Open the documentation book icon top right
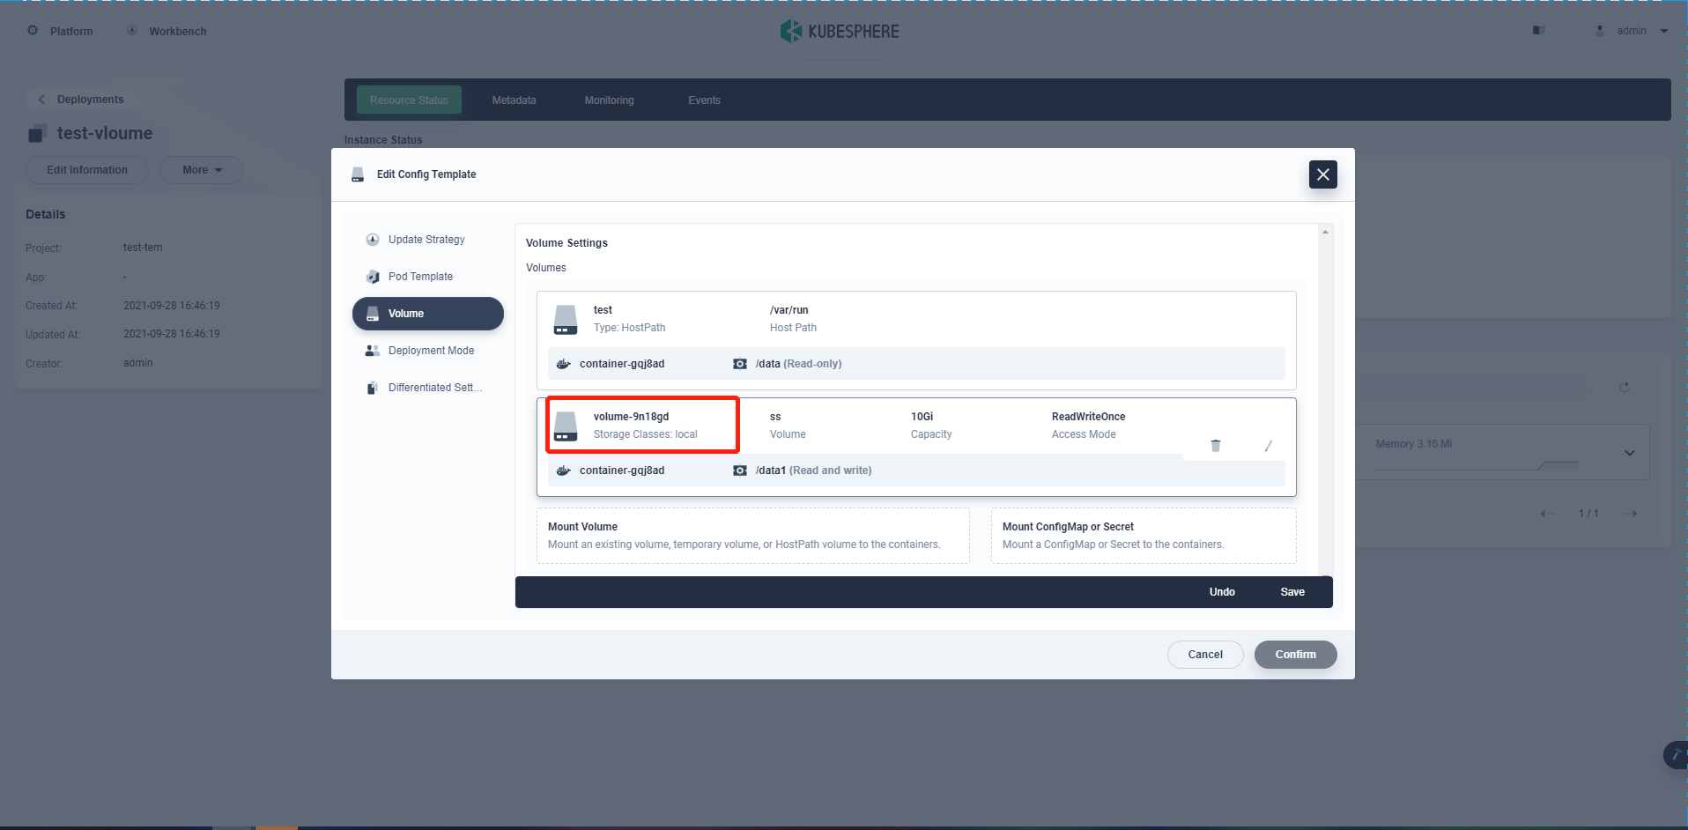The width and height of the screenshot is (1688, 830). tap(1539, 30)
